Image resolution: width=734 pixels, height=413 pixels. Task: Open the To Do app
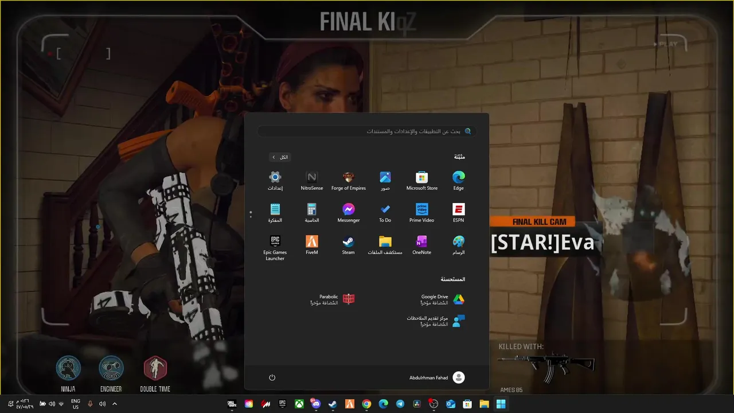point(385,213)
